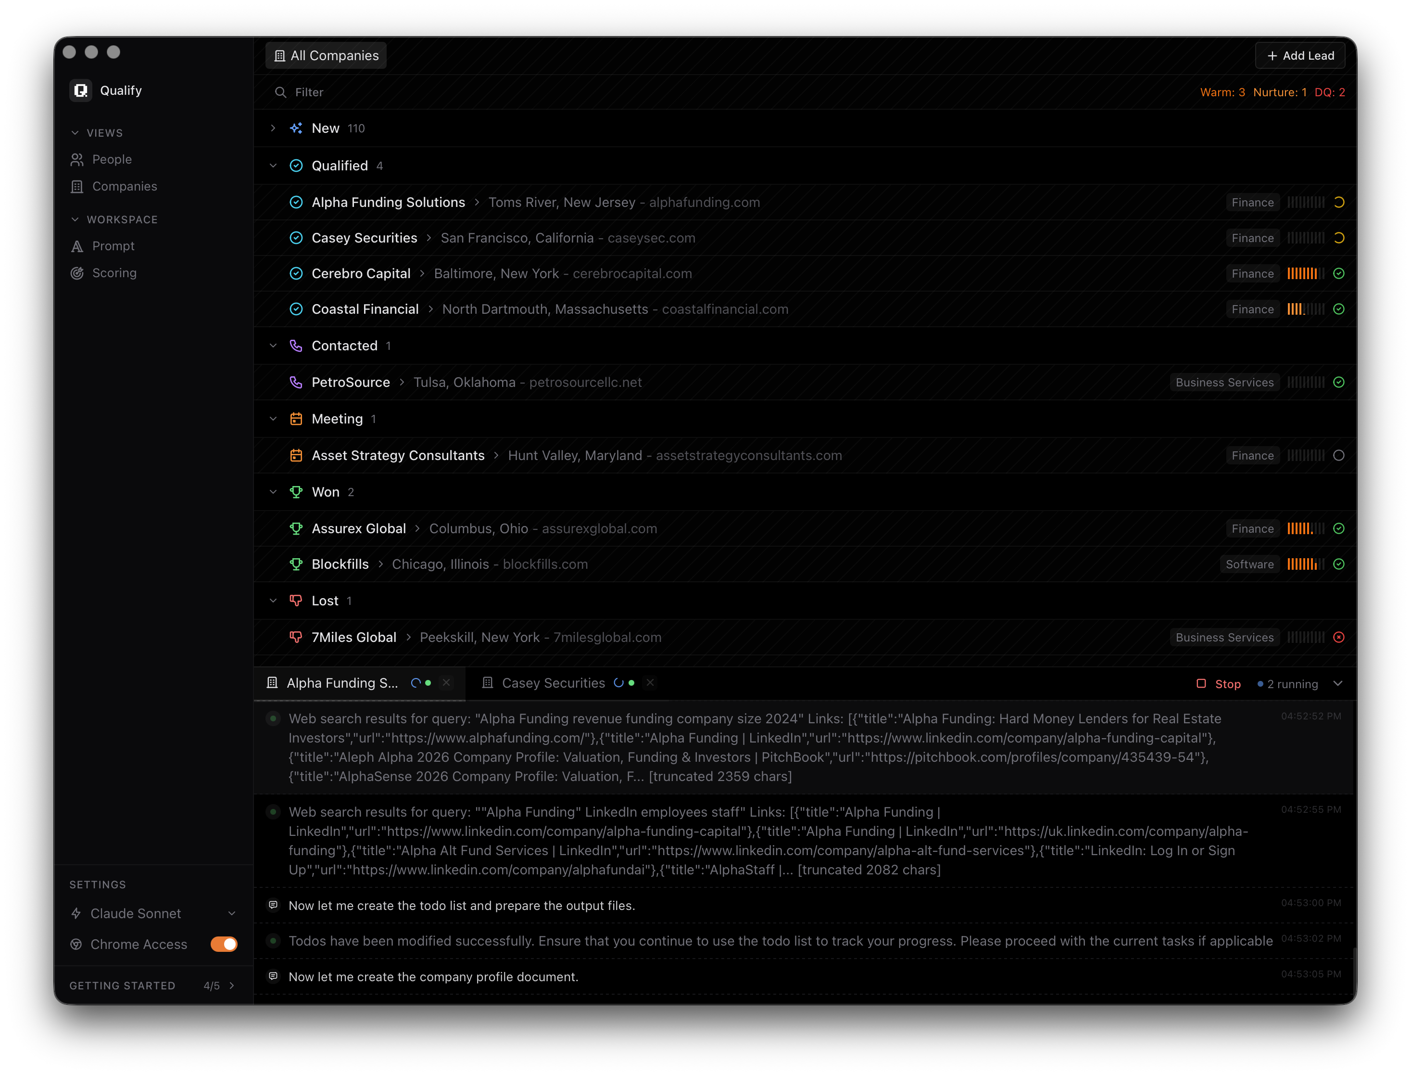1411x1076 pixels.
Task: Click the Finance tag on Alpha Funding Solutions row
Action: click(x=1252, y=203)
